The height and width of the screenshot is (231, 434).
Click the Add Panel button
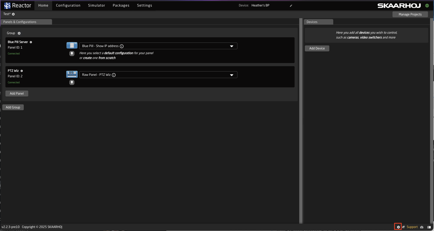pyautogui.click(x=17, y=94)
